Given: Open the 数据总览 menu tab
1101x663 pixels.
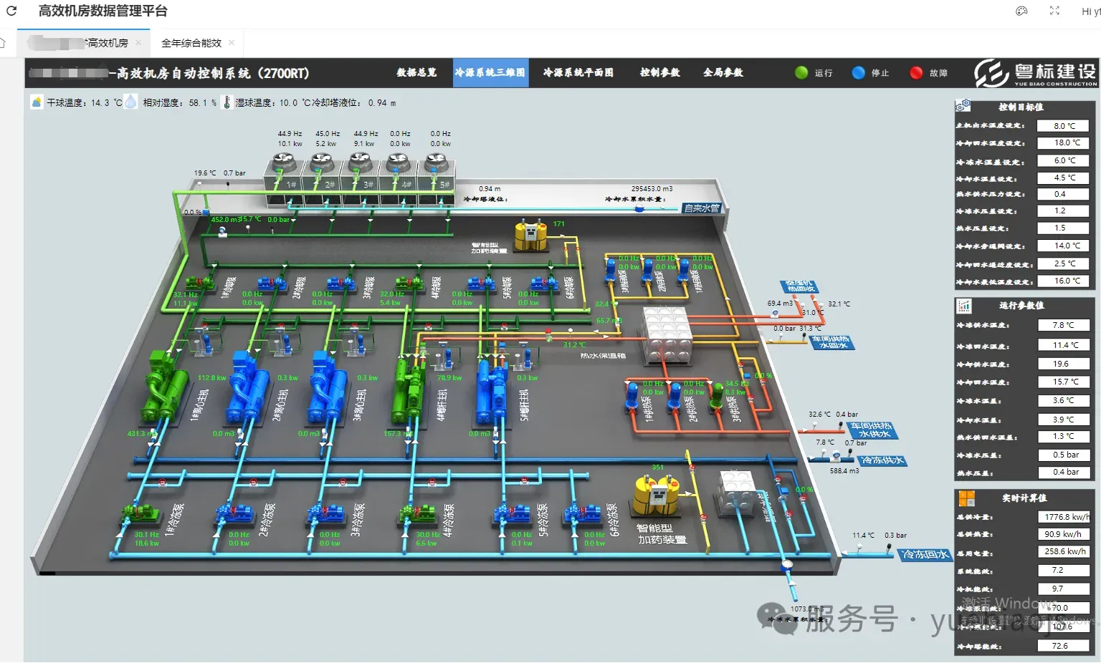Looking at the screenshot, I should [x=416, y=72].
